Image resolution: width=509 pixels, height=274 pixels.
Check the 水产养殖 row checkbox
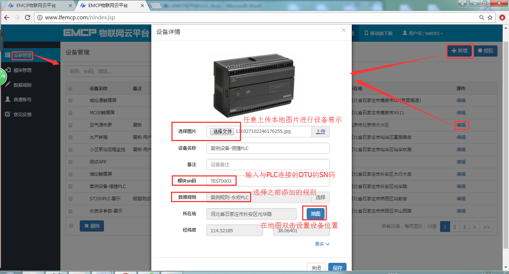coord(70,137)
